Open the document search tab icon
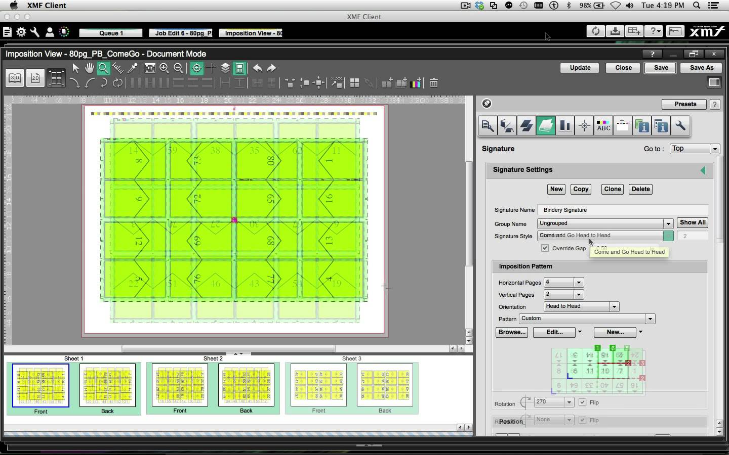Screen dimensions: 729x455 tap(488, 126)
